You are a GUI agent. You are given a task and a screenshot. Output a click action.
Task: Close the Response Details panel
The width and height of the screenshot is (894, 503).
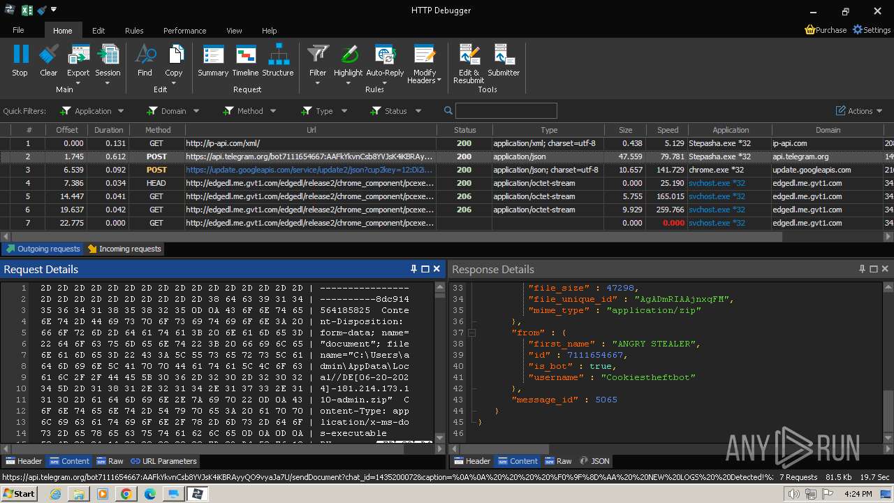(885, 269)
